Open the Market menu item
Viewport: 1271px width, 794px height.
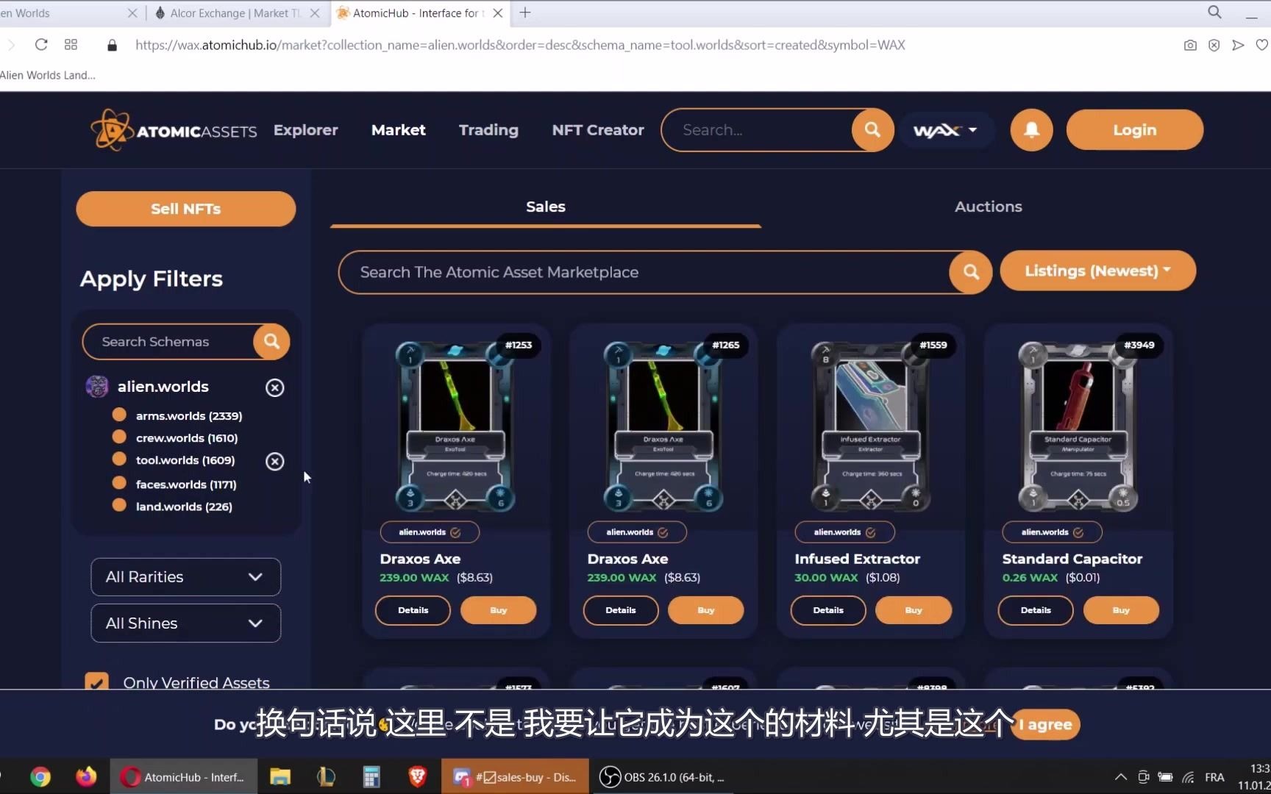pos(398,130)
